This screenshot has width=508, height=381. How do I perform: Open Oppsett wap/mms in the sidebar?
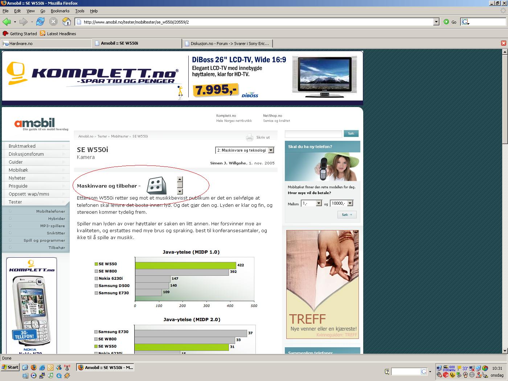click(x=36, y=194)
